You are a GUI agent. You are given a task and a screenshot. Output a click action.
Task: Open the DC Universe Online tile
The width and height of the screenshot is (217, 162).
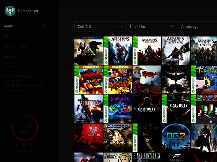118,138
